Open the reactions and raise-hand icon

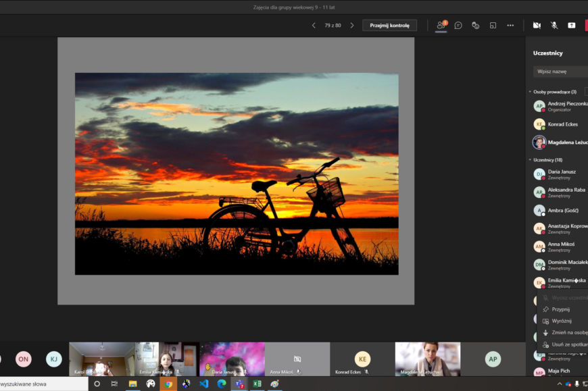476,26
